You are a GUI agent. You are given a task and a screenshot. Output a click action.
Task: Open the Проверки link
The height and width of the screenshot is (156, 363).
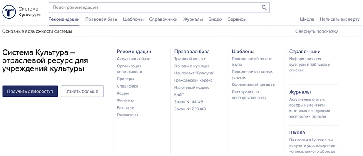click(126, 79)
